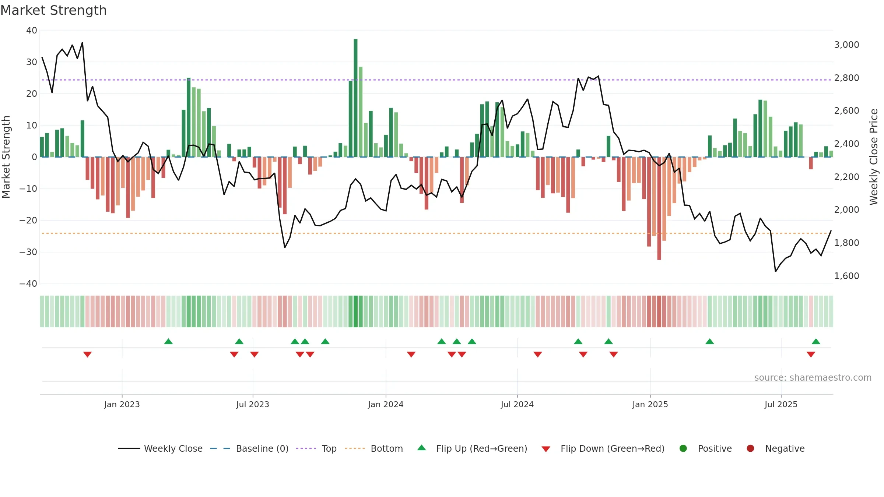884x497 pixels.
Task: Click the Market Strength chart title
Action: tap(53, 10)
